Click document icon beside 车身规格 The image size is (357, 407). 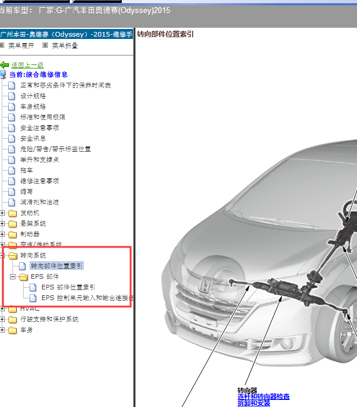tap(11, 106)
